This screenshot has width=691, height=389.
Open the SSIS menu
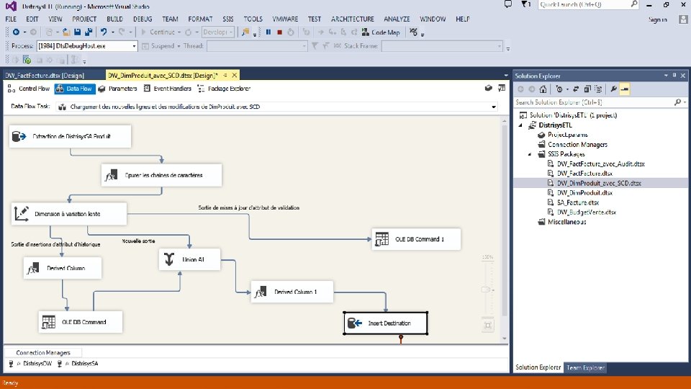(228, 19)
